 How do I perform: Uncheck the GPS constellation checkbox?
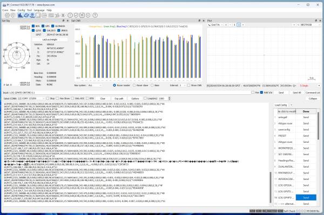(43, 26)
